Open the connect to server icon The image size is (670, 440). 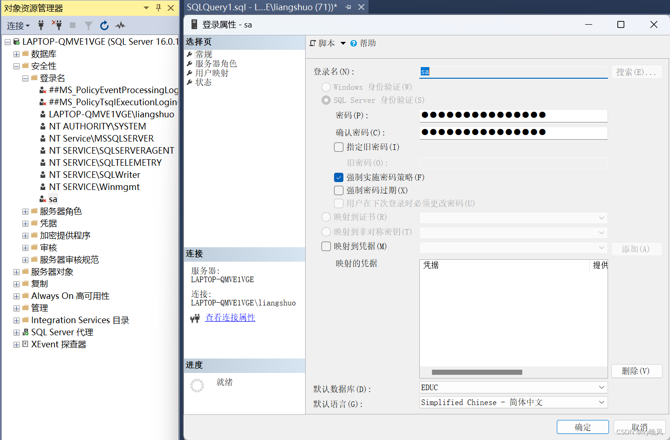click(41, 26)
